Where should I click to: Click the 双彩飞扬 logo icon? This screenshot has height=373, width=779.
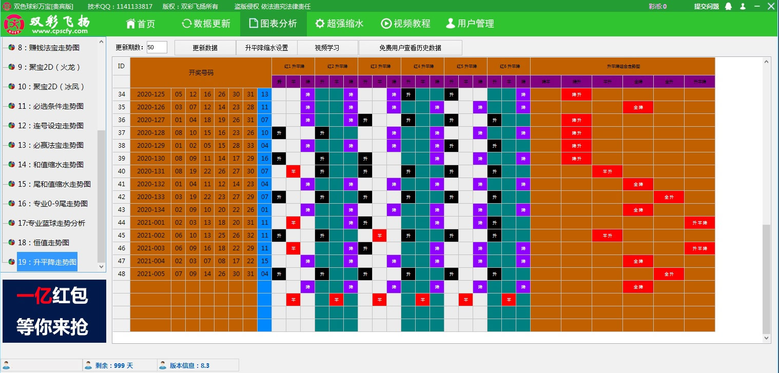[x=14, y=24]
